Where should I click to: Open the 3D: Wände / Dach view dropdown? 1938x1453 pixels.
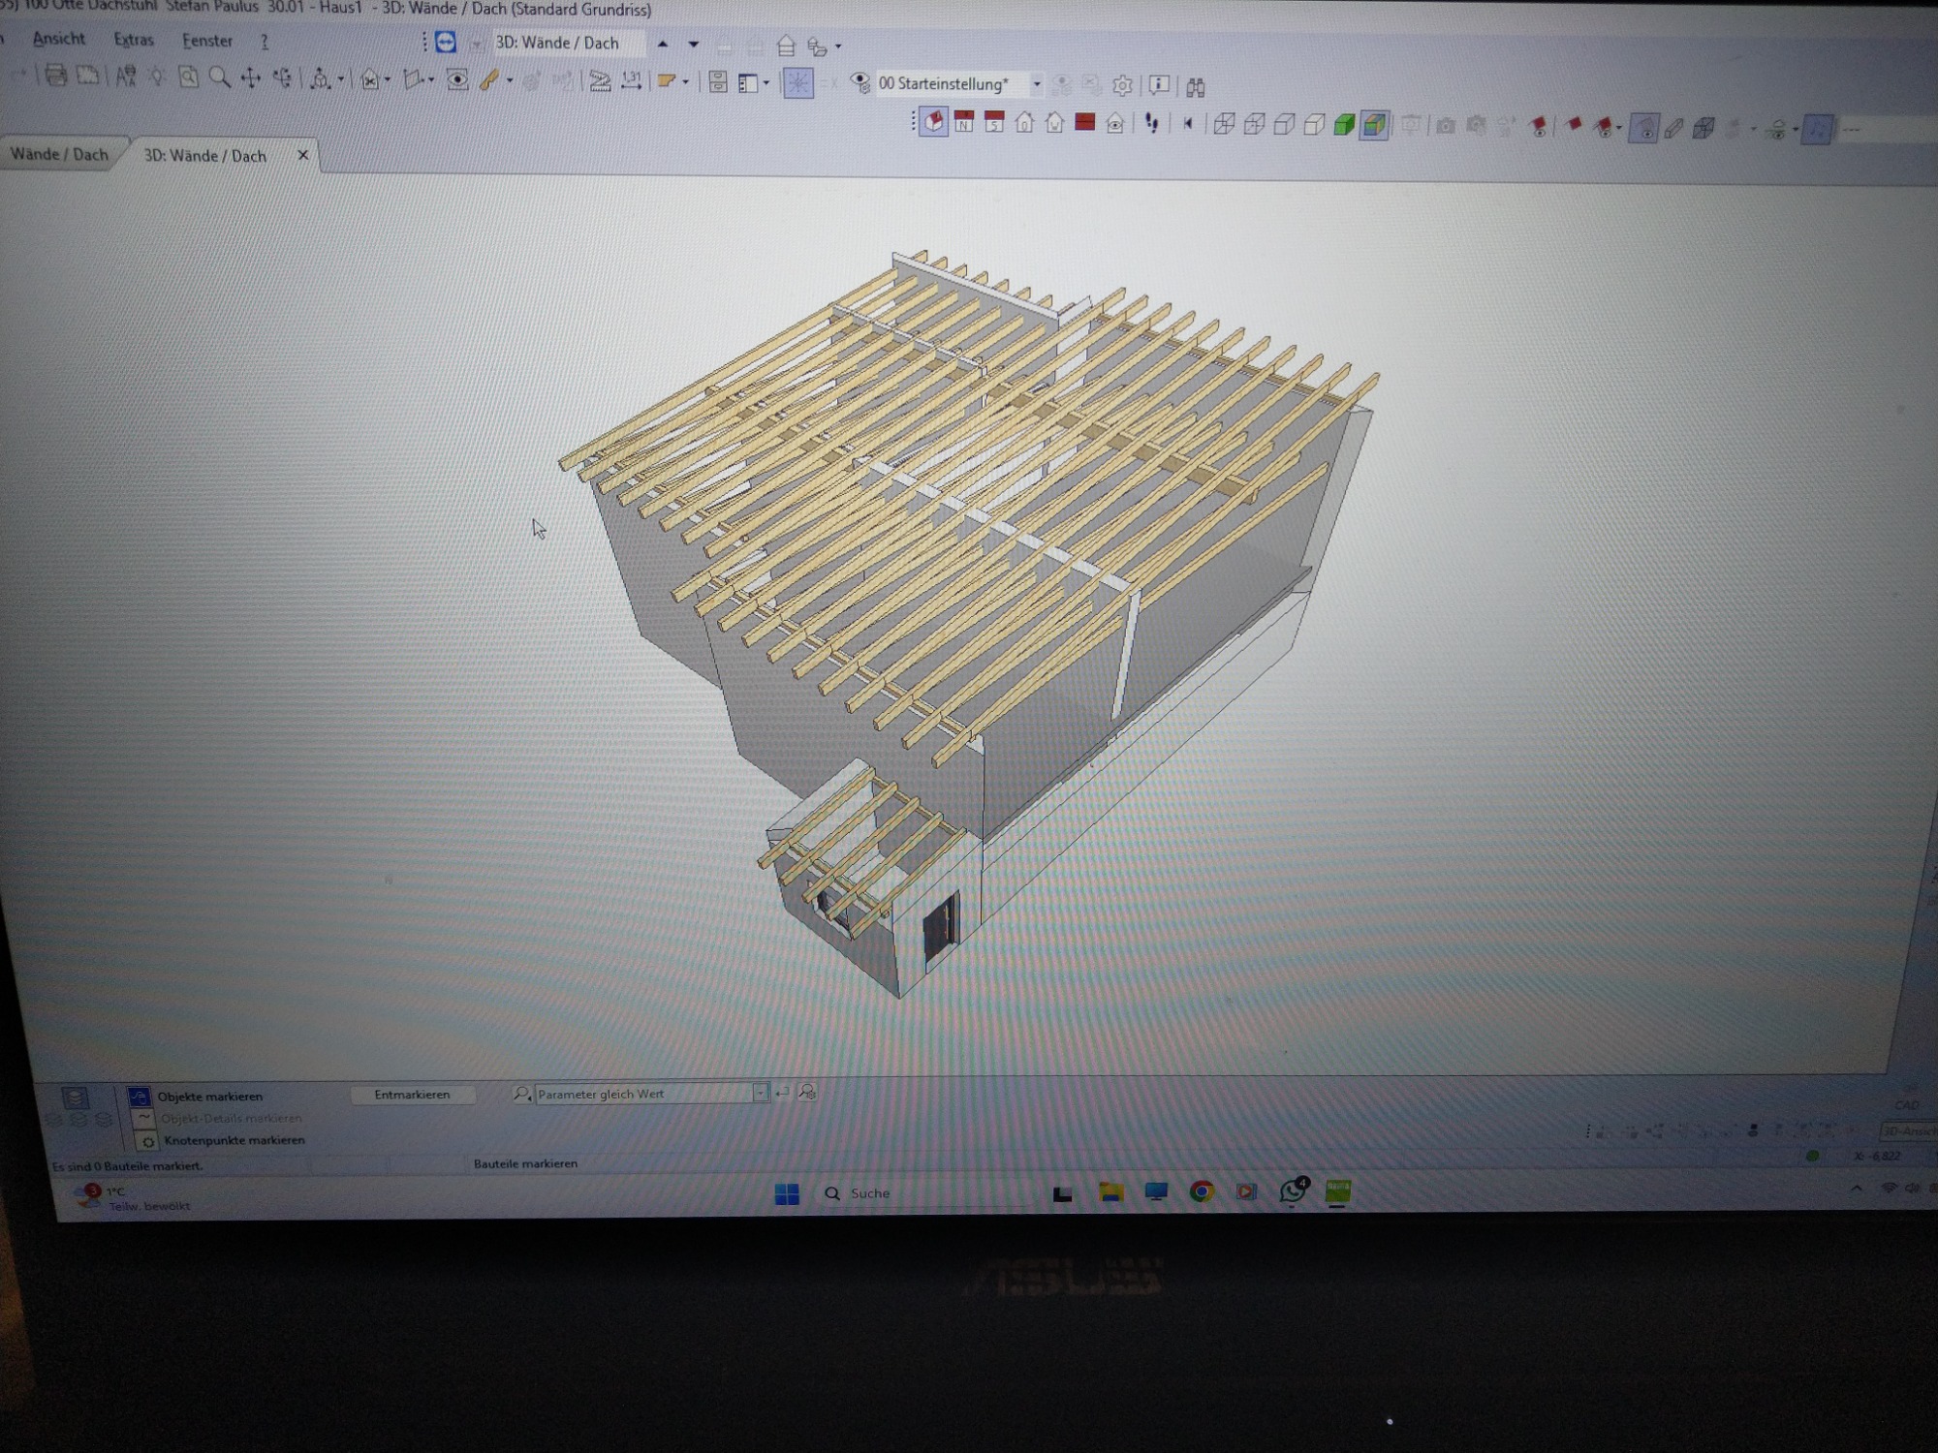(x=568, y=44)
